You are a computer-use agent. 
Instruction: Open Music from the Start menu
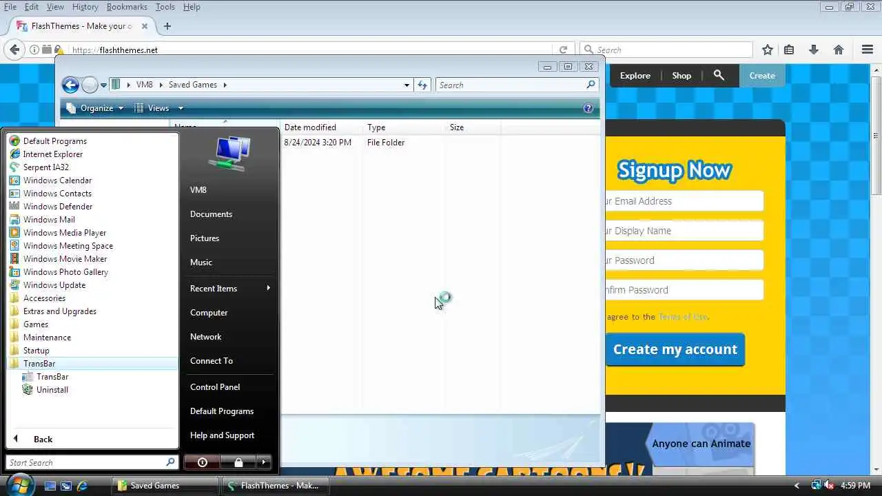tap(201, 262)
